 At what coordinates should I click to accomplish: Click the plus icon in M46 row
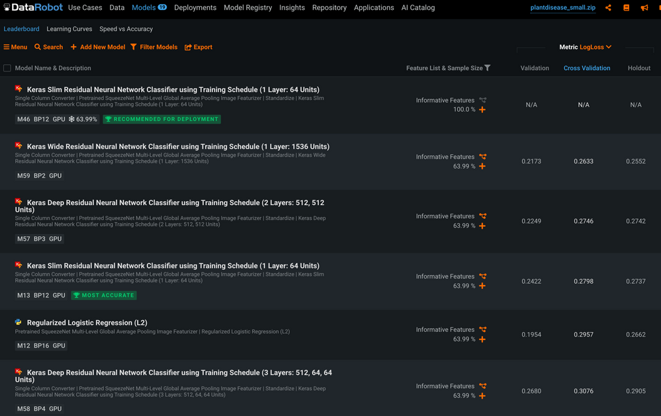pos(482,110)
